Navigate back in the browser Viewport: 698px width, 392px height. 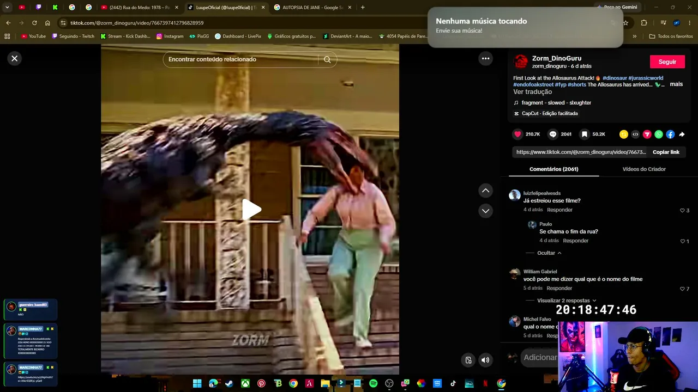pos(8,23)
